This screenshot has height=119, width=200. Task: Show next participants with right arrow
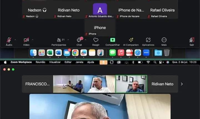(x=182, y=84)
